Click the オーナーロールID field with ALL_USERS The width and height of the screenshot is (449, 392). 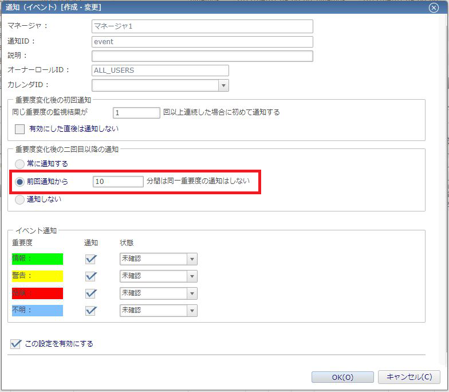[x=160, y=70]
